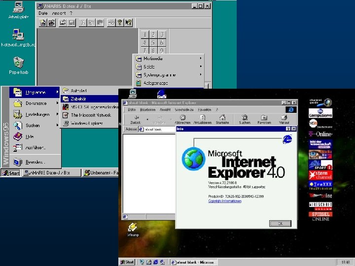Viewport: 355px width, 266px height.
Task: Click the context help arrow icon in AMARIS
Action: [128, 23]
